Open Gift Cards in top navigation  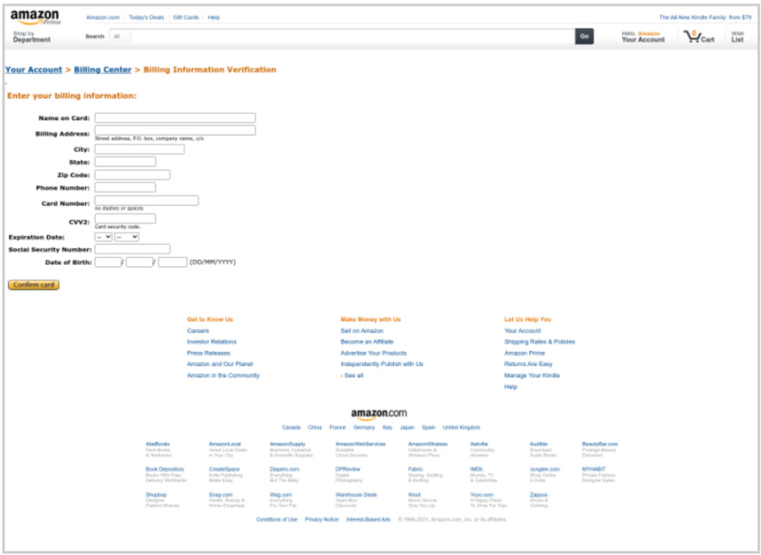(186, 18)
